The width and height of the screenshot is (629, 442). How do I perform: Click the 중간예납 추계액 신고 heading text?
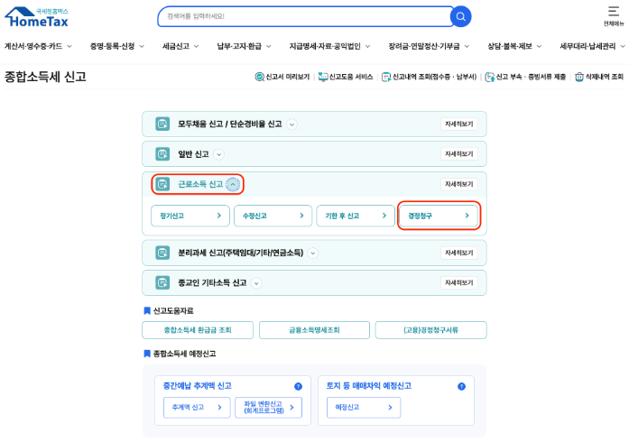[x=197, y=386]
